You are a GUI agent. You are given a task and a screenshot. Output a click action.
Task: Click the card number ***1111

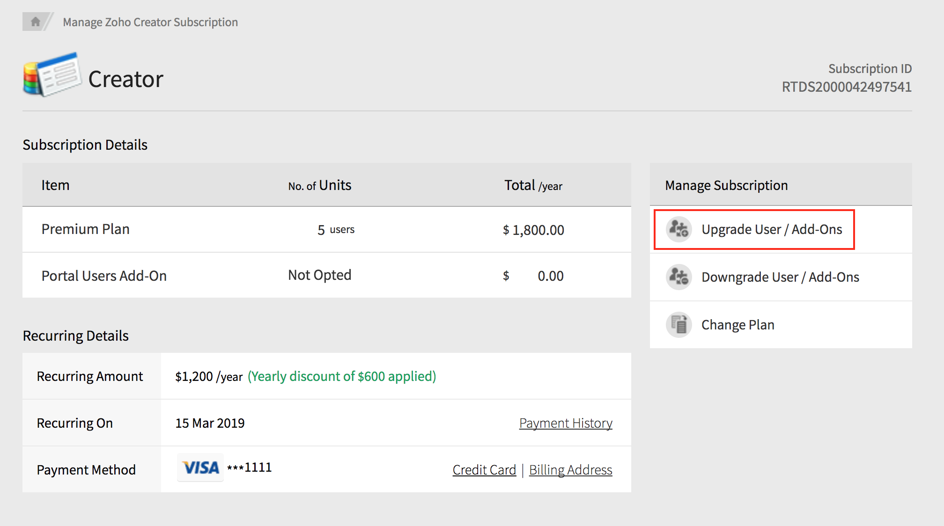(249, 468)
